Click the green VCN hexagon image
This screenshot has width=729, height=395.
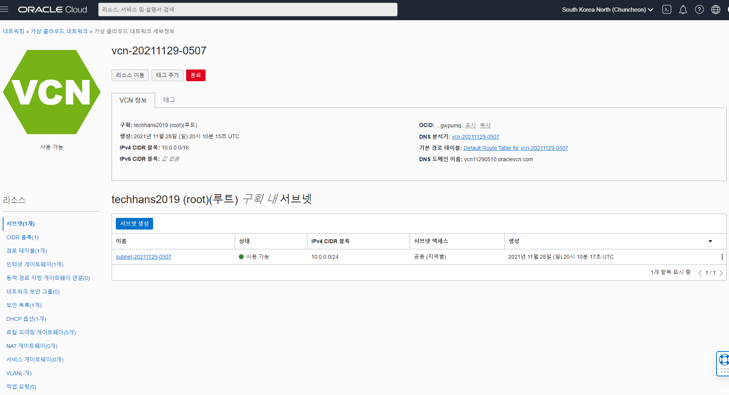[x=52, y=92]
